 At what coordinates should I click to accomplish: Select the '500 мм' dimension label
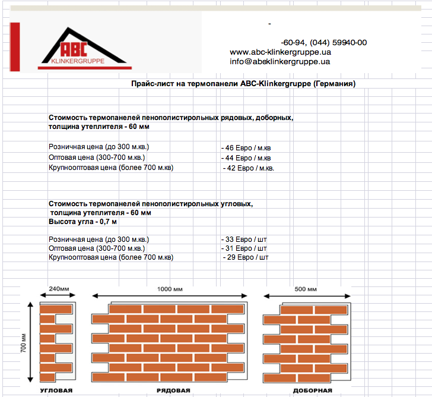pyautogui.click(x=306, y=289)
